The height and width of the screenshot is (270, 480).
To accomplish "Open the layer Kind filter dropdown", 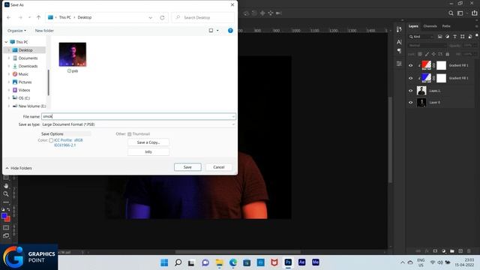I will [421, 37].
